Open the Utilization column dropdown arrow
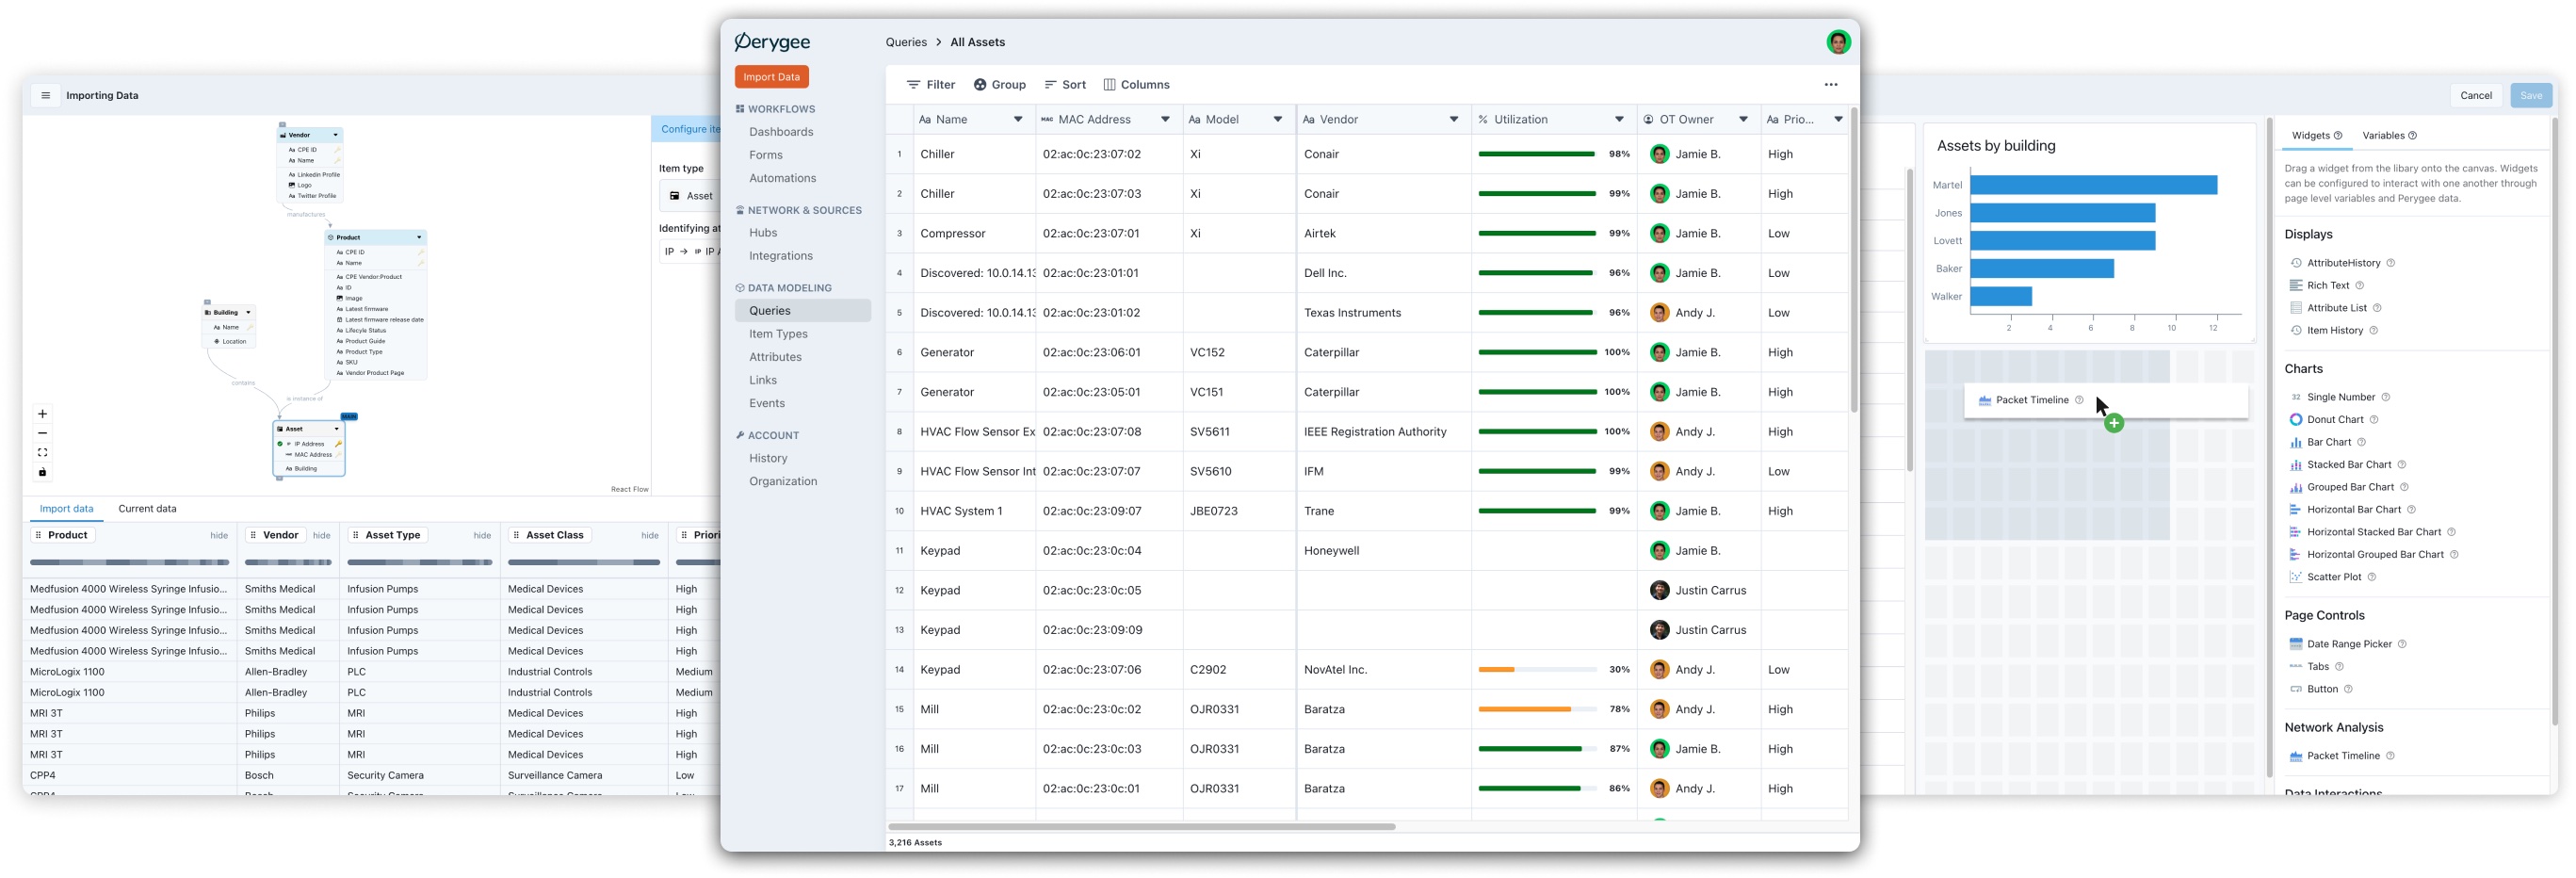The image size is (2576, 878). (1619, 120)
